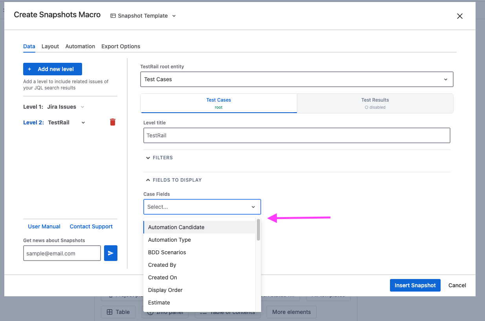Focus the sample@email.com input field
Screen dimensions: 485x321
(x=62, y=253)
